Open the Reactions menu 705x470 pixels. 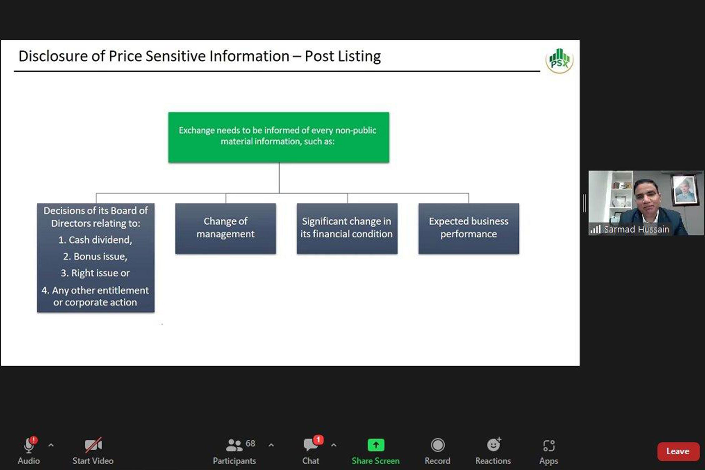click(x=493, y=450)
